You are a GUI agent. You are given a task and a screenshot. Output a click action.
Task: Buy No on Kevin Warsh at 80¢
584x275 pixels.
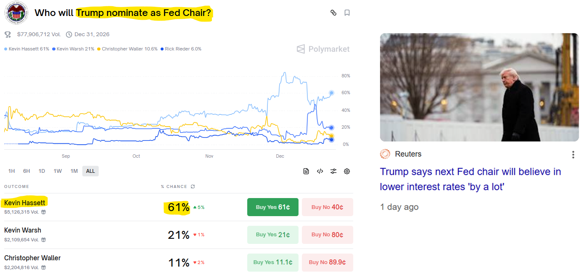tap(327, 235)
